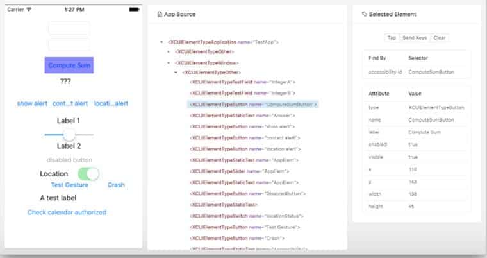Tap the Compute Sum button
Screen dimensions: 487x258
point(69,65)
